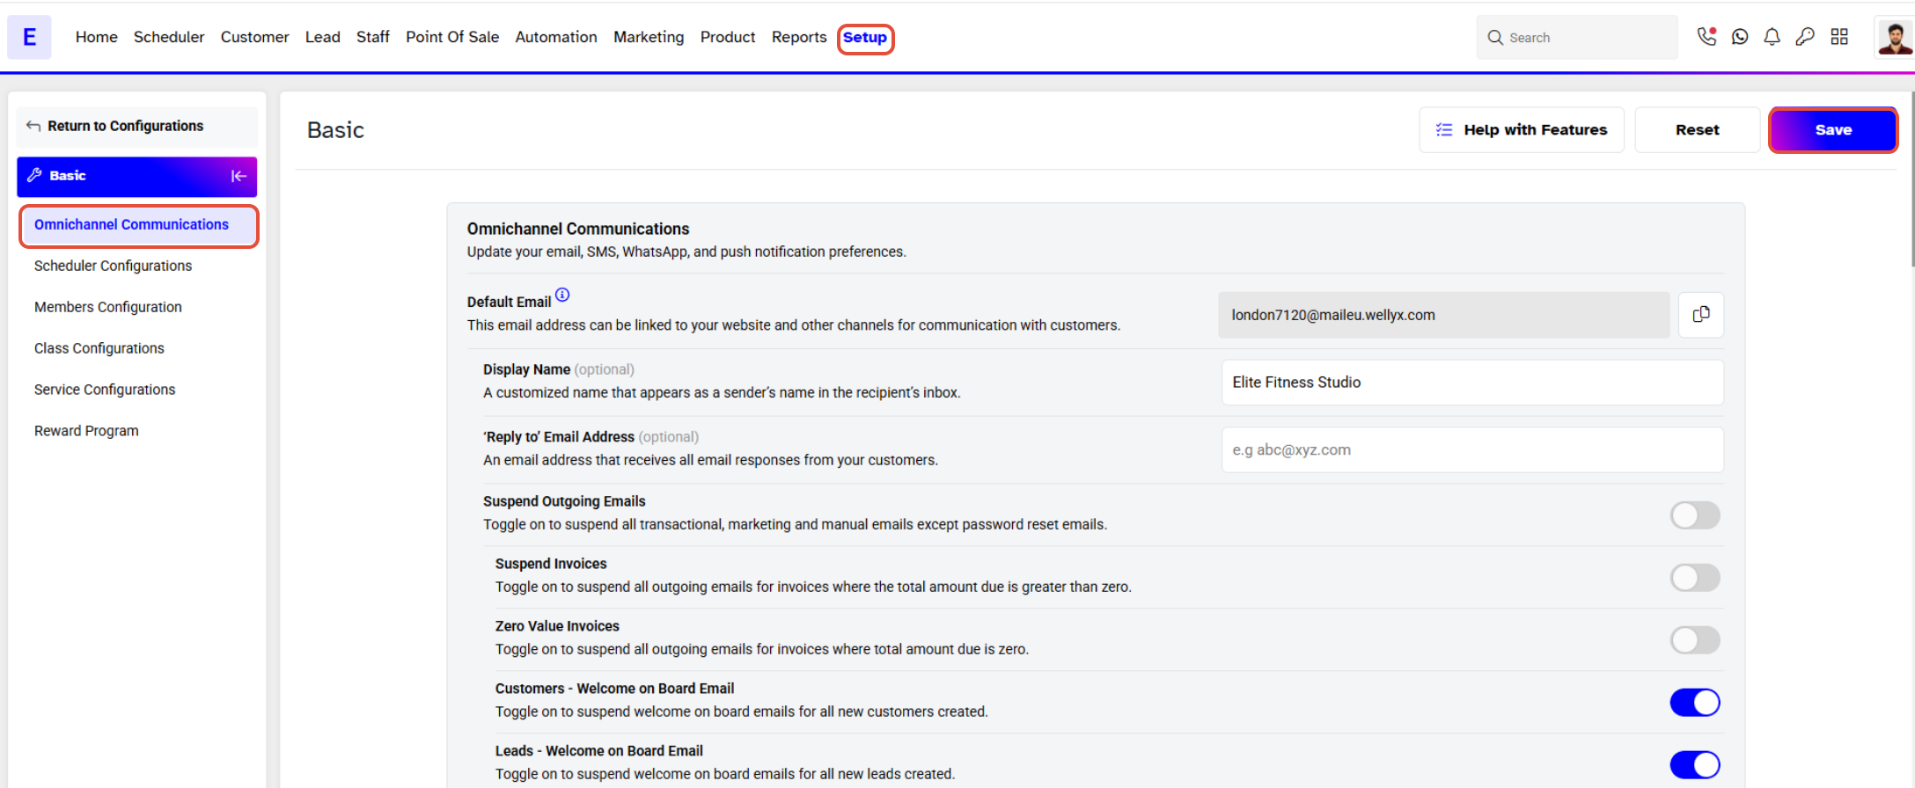This screenshot has height=788, width=1915.
Task: Click the key icon in header
Action: [1805, 37]
